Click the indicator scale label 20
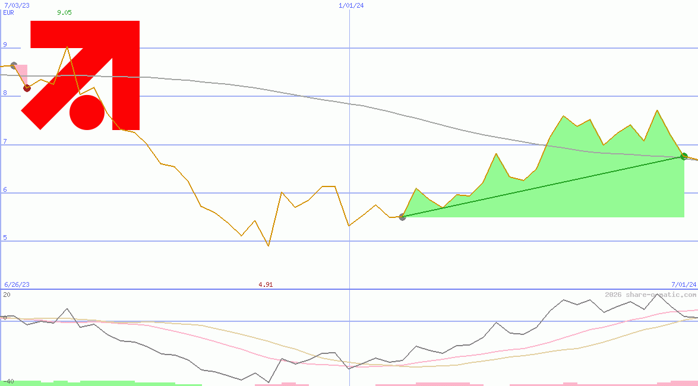The height and width of the screenshot is (386, 698). (7, 295)
